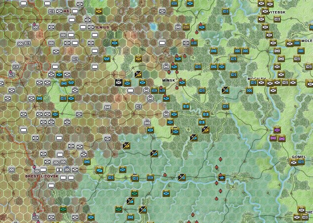The height and width of the screenshot is (223, 313).
Task: Select leftmost blue HQ counter on southern rail line
Action: [x=111, y=177]
